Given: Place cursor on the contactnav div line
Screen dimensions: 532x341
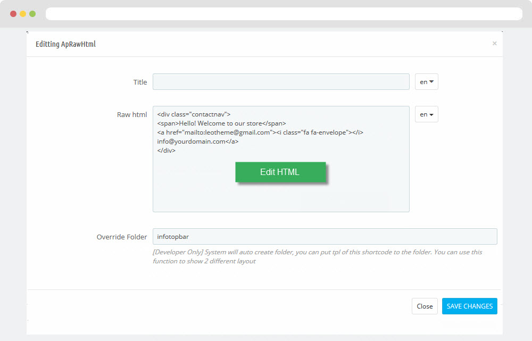Looking at the screenshot, I should point(194,114).
